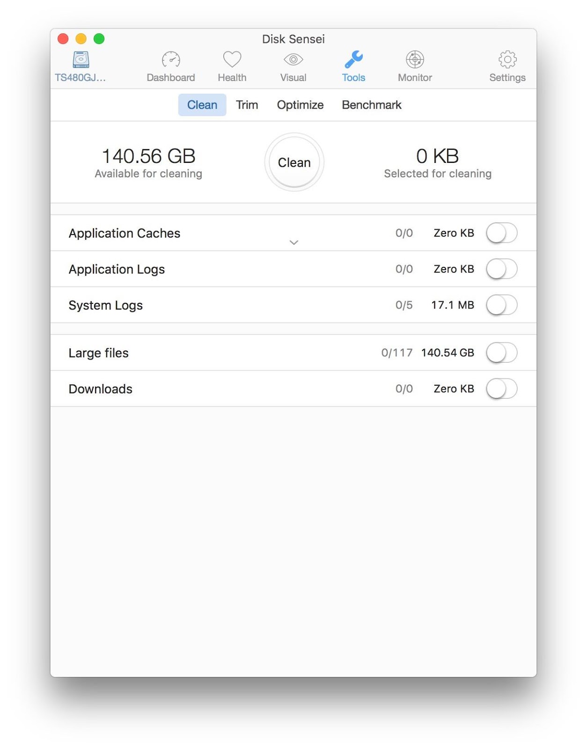
Task: Select the Tools wrench icon
Action: click(353, 59)
